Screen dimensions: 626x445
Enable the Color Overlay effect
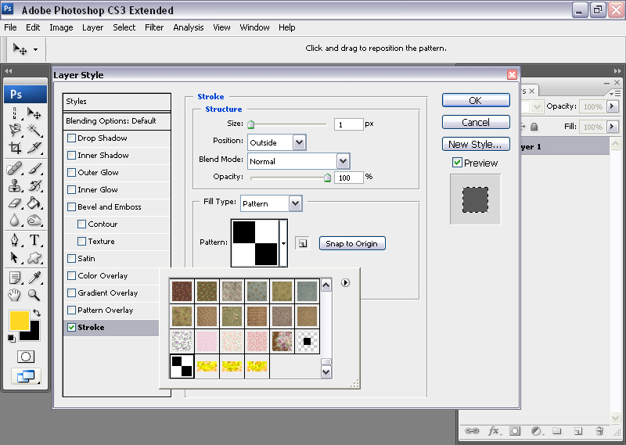pyautogui.click(x=71, y=276)
